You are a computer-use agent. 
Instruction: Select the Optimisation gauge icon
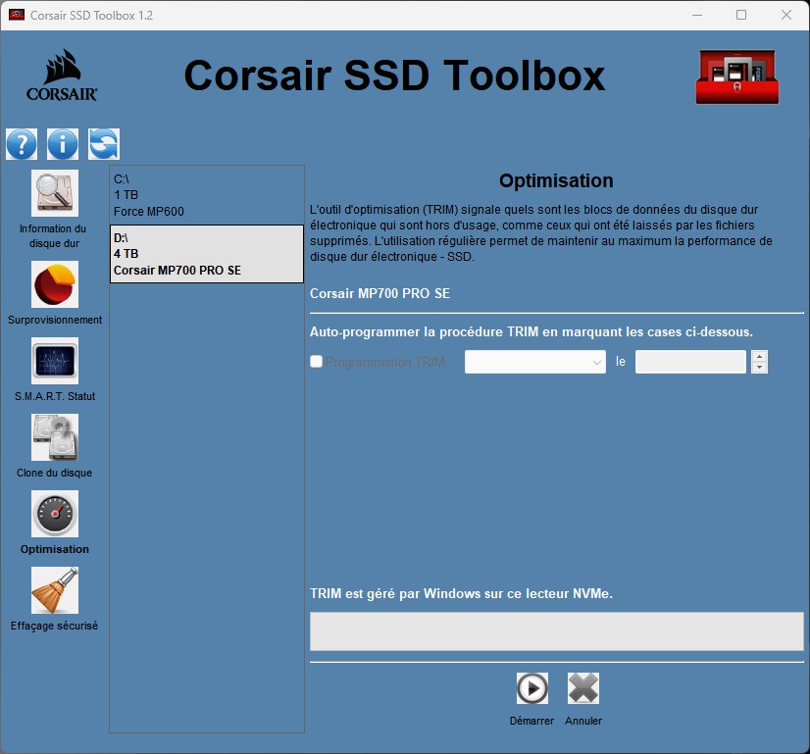[x=55, y=514]
